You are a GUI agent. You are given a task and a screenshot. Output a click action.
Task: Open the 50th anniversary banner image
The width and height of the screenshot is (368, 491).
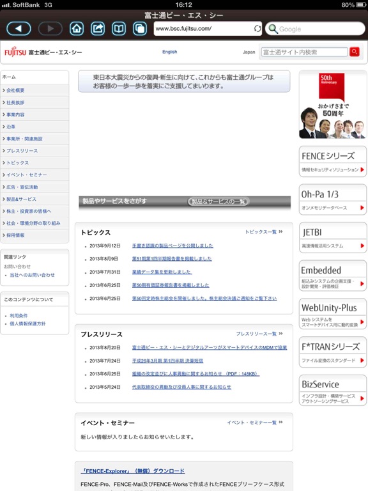[x=333, y=105]
